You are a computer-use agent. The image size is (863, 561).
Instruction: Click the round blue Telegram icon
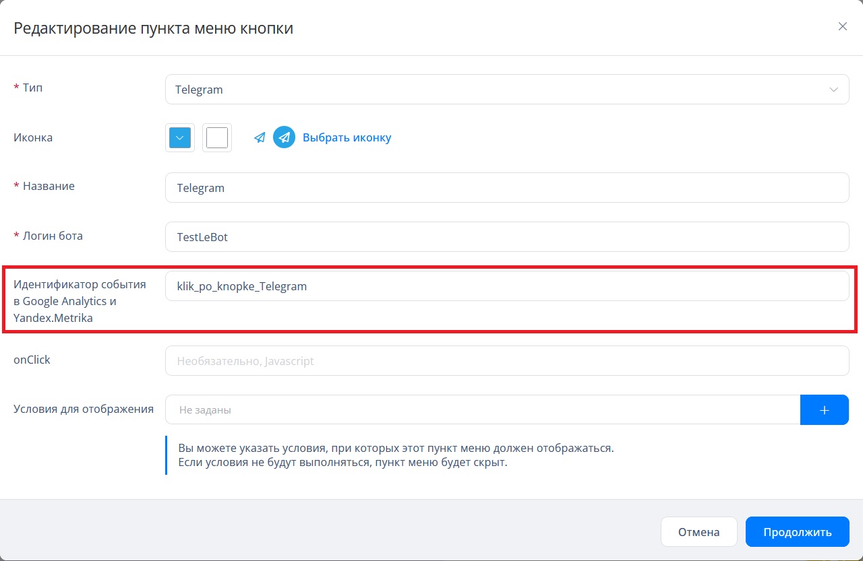[284, 137]
